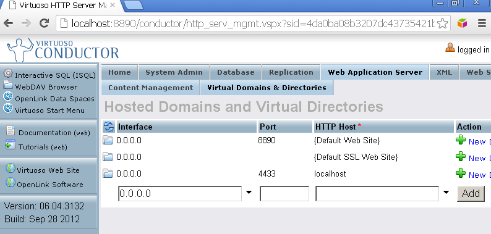The width and height of the screenshot is (491, 234).
Task: Visit Virtuoso Web Site link
Action: click(48, 170)
